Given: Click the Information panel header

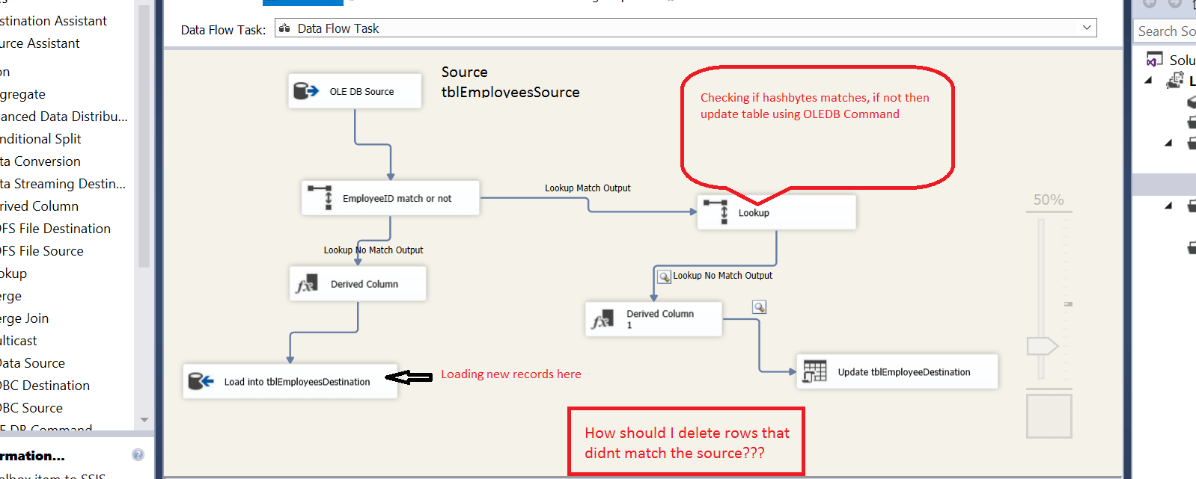Looking at the screenshot, I should tap(32, 455).
